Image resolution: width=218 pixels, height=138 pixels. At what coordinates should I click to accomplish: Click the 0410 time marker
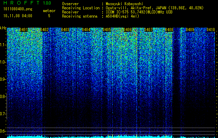[x=211, y=30]
